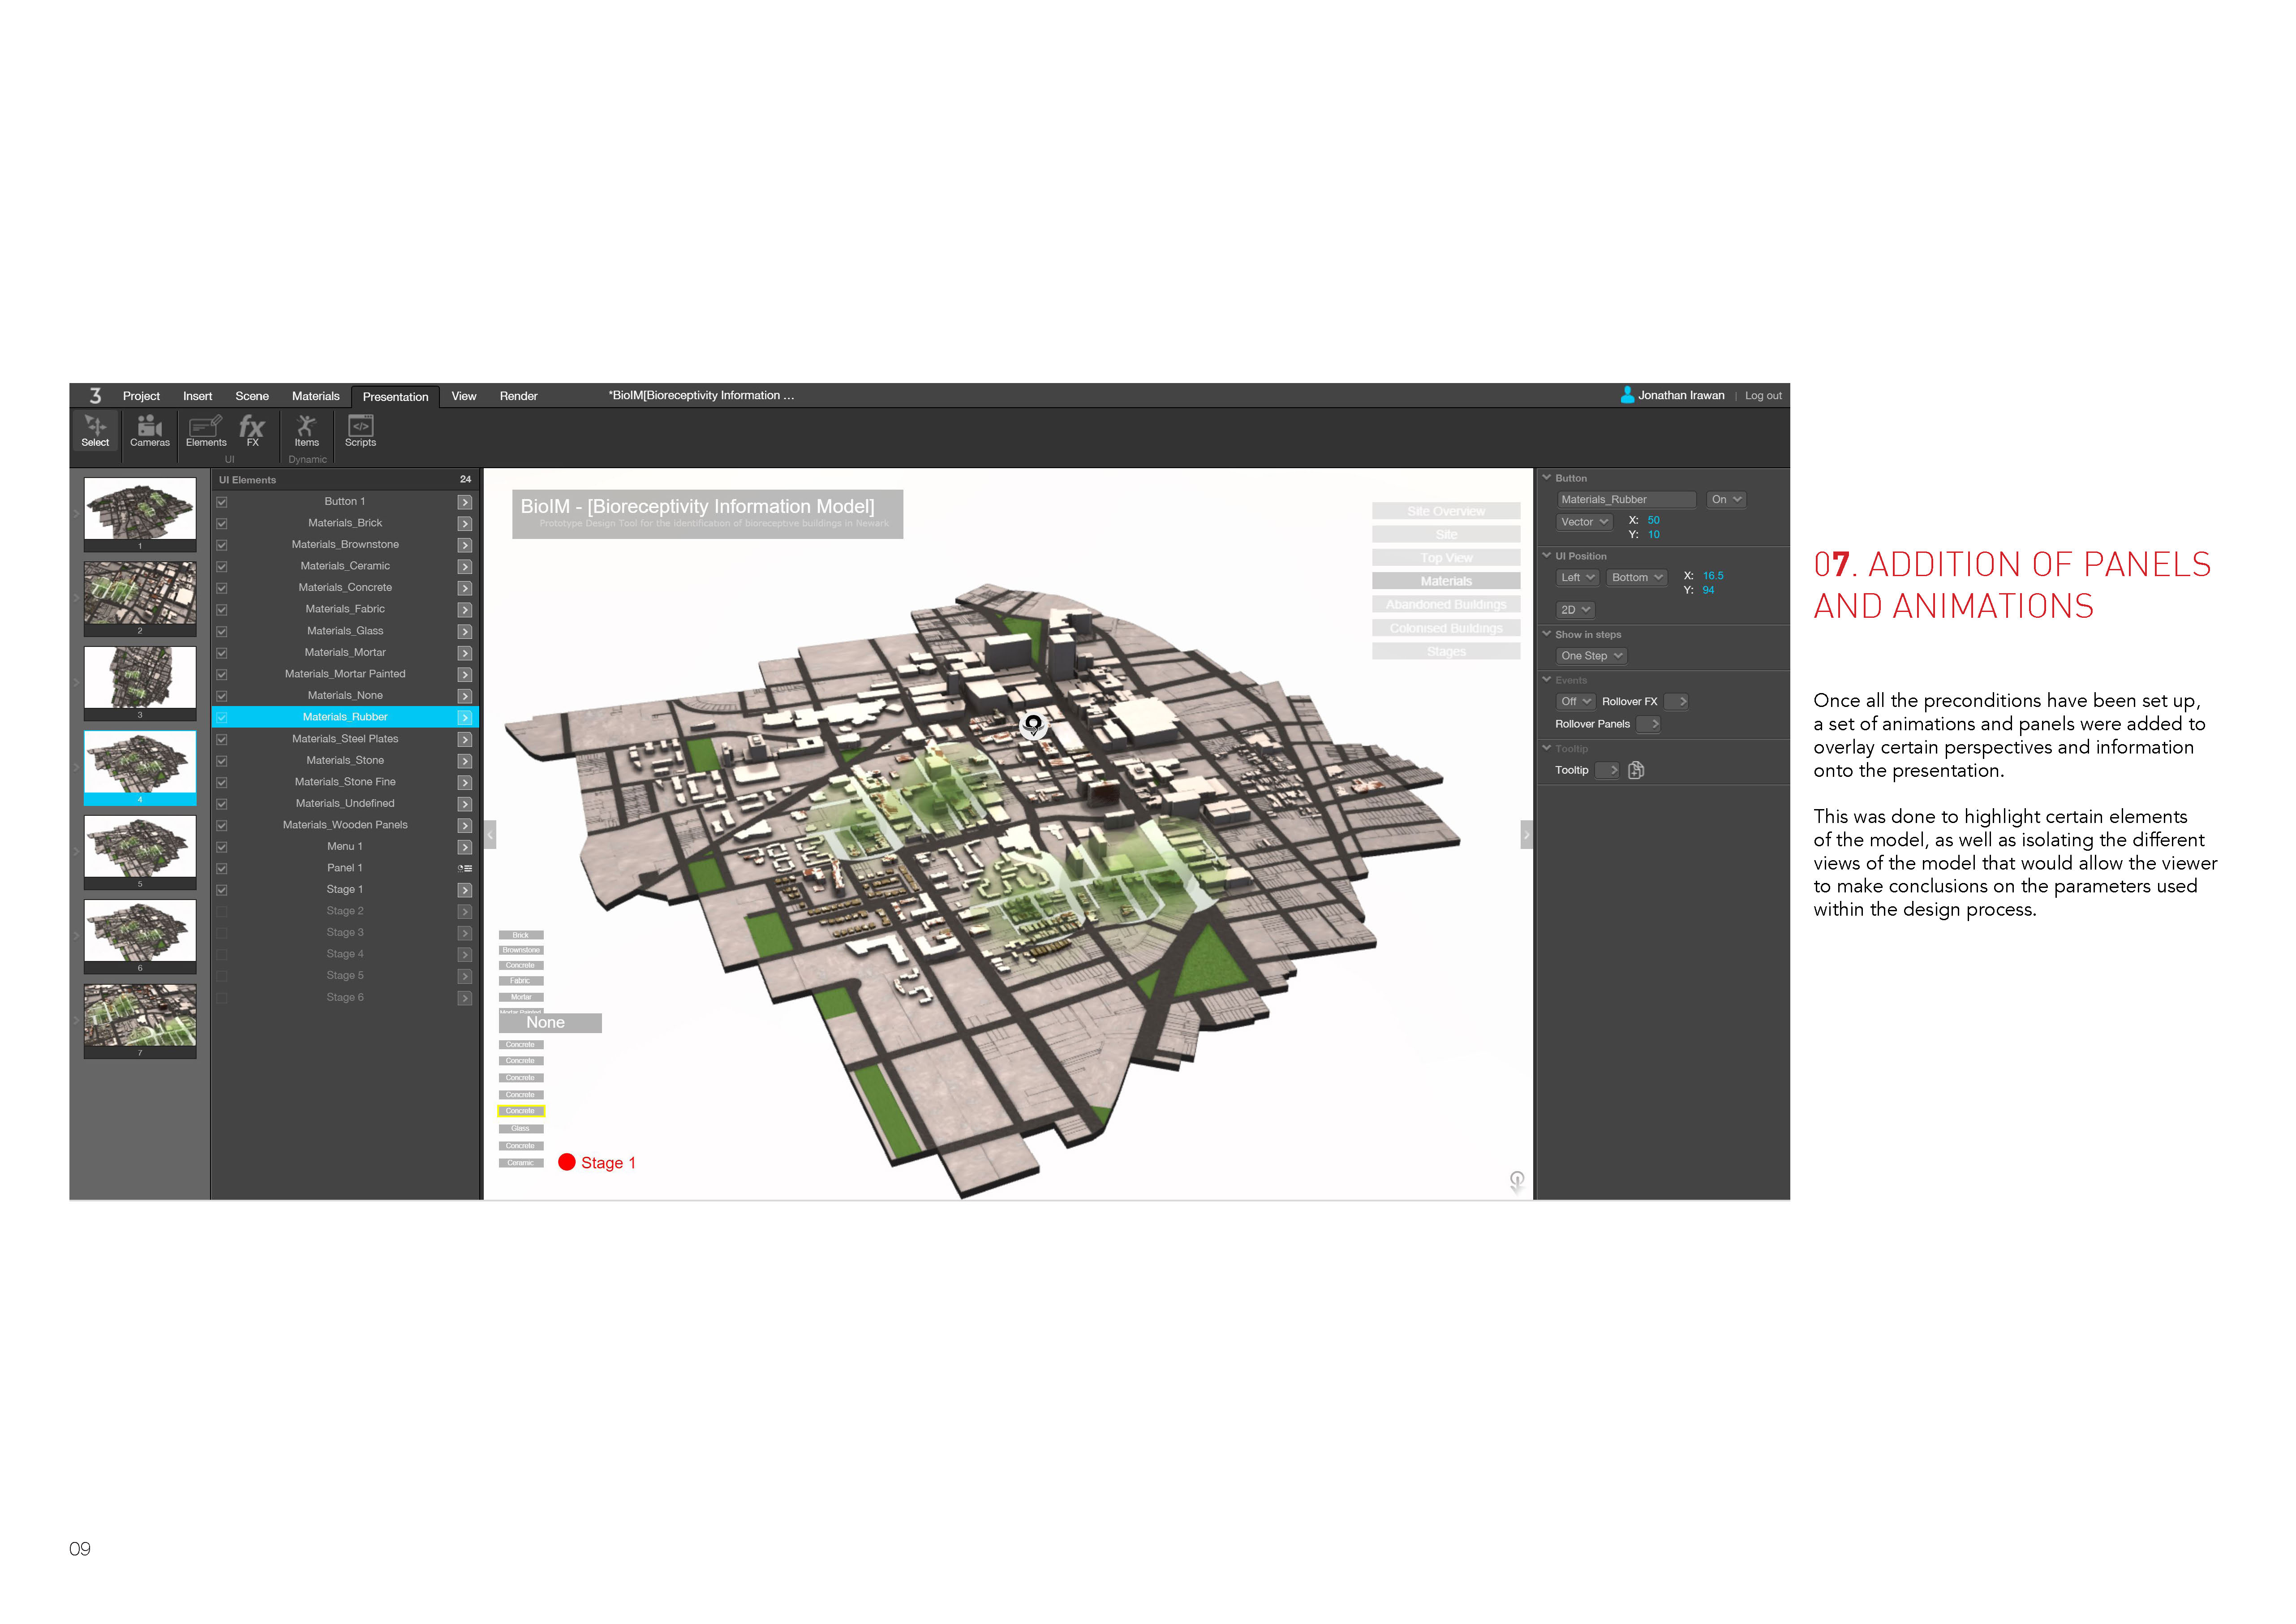Collapse the UI Position section
This screenshot has height=1624, width=2296.
pyautogui.click(x=1547, y=556)
